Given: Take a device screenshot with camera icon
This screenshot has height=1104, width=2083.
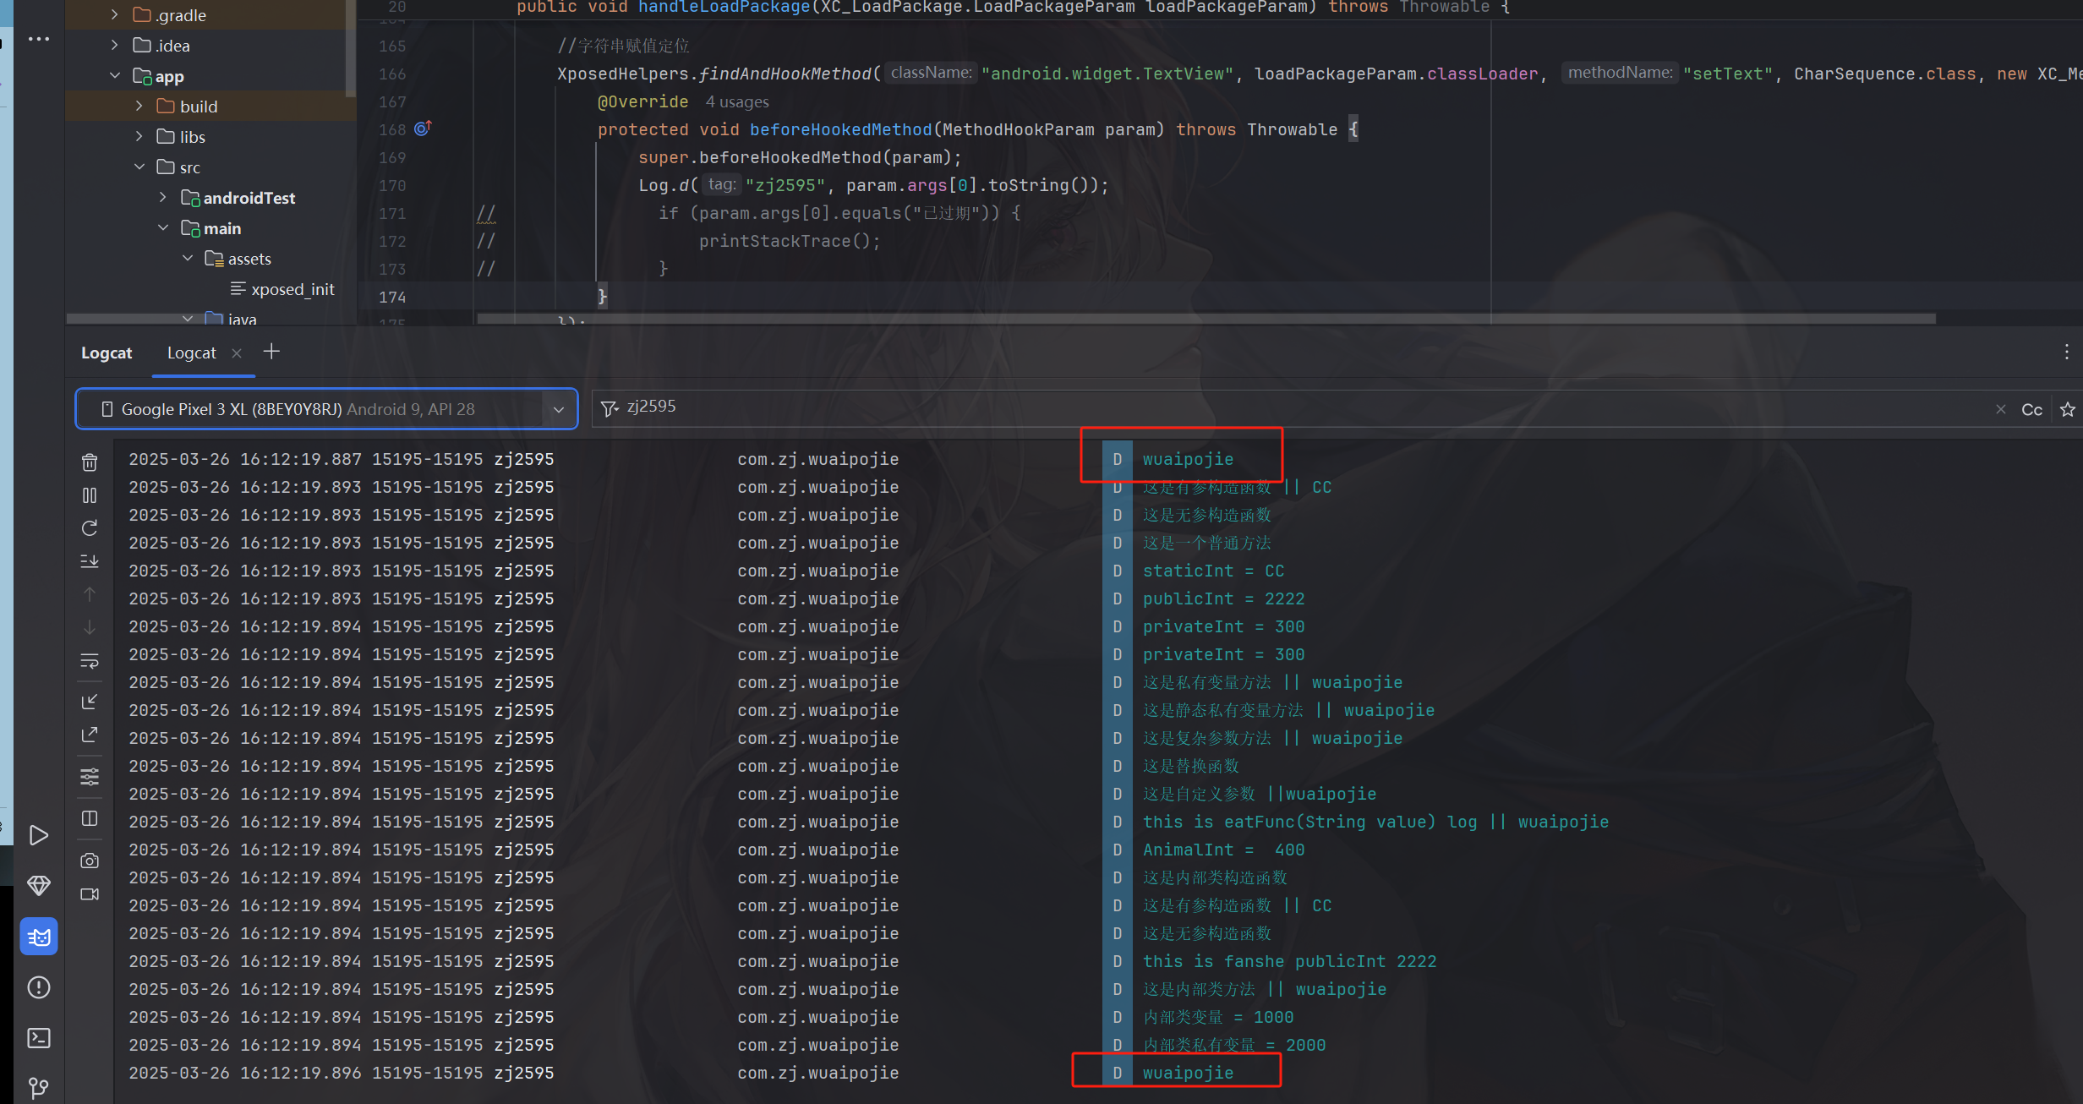Looking at the screenshot, I should [90, 861].
